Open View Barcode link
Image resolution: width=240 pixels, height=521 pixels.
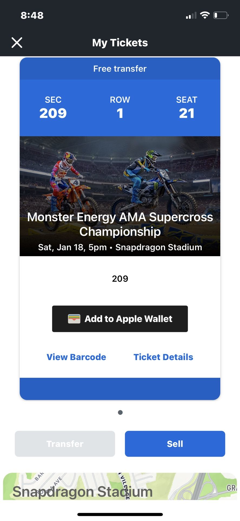76,357
